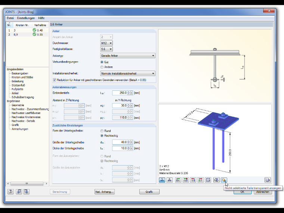284x213 pixels.
Task: Open Schubübertragung tree item
Action: [23, 97]
